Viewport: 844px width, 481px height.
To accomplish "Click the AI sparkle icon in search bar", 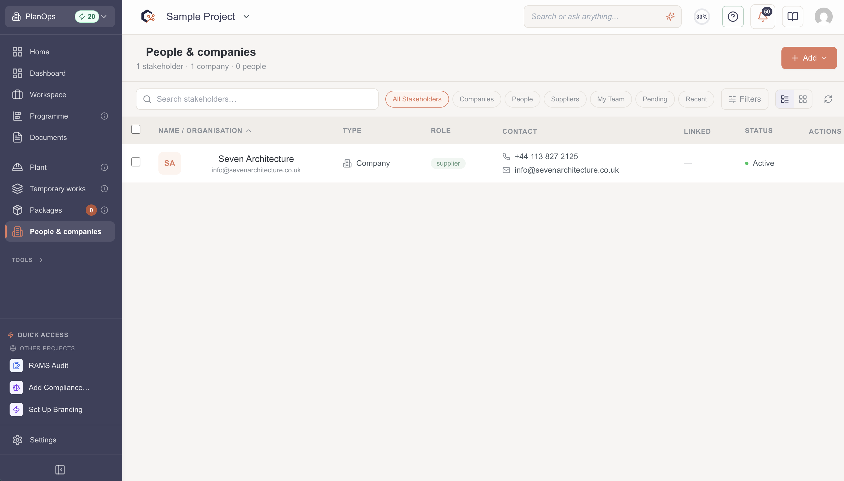I will pyautogui.click(x=670, y=17).
